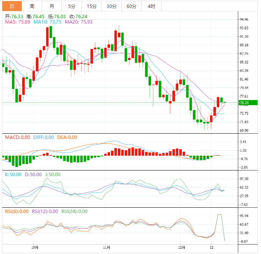The width and height of the screenshot is (261, 254).
Task: Click the 87.25 price axis label
Action: point(244,54)
